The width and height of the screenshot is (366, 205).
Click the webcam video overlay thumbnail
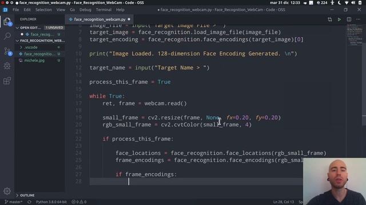tap(334, 181)
